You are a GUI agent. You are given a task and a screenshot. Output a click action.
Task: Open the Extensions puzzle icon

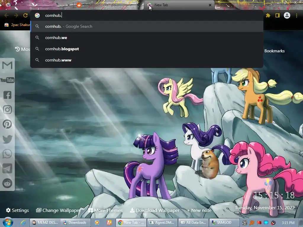tap(268, 15)
